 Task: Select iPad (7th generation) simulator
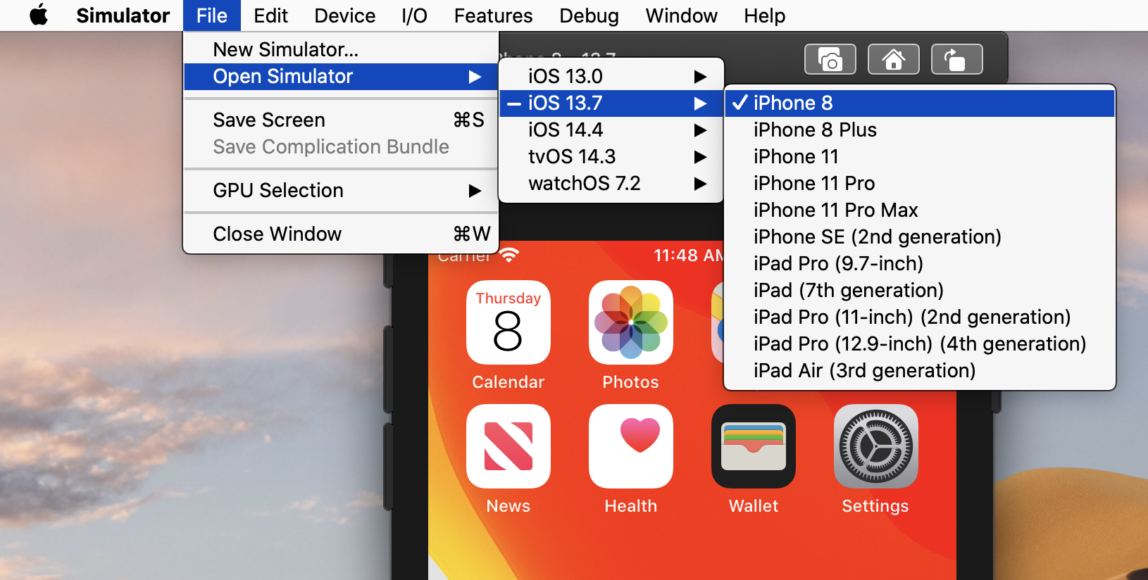tap(920, 290)
